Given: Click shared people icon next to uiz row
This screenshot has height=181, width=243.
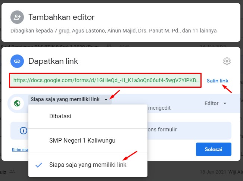Looking at the screenshot, I should (x=12, y=172).
